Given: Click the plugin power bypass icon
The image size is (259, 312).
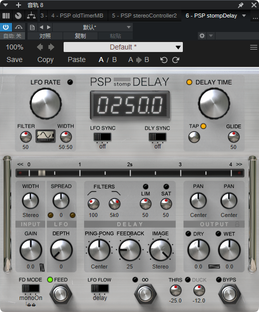Looking at the screenshot, I should pyautogui.click(x=6, y=27).
